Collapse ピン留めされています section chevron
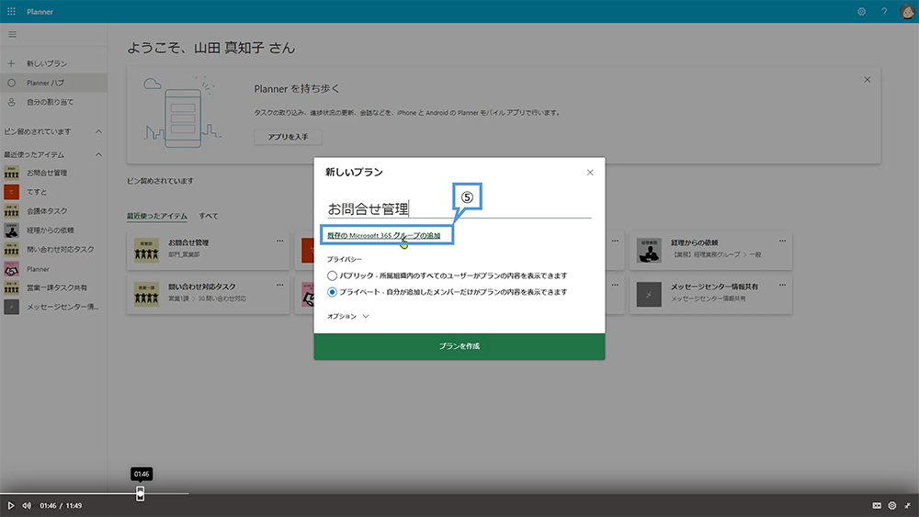 click(98, 131)
